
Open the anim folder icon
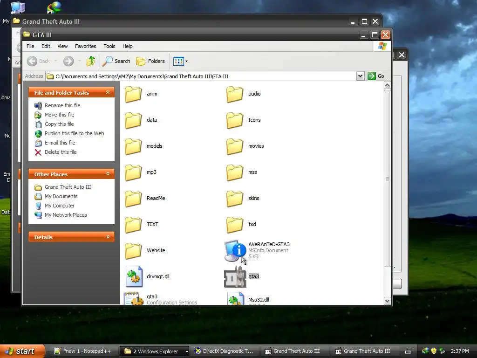(133, 94)
